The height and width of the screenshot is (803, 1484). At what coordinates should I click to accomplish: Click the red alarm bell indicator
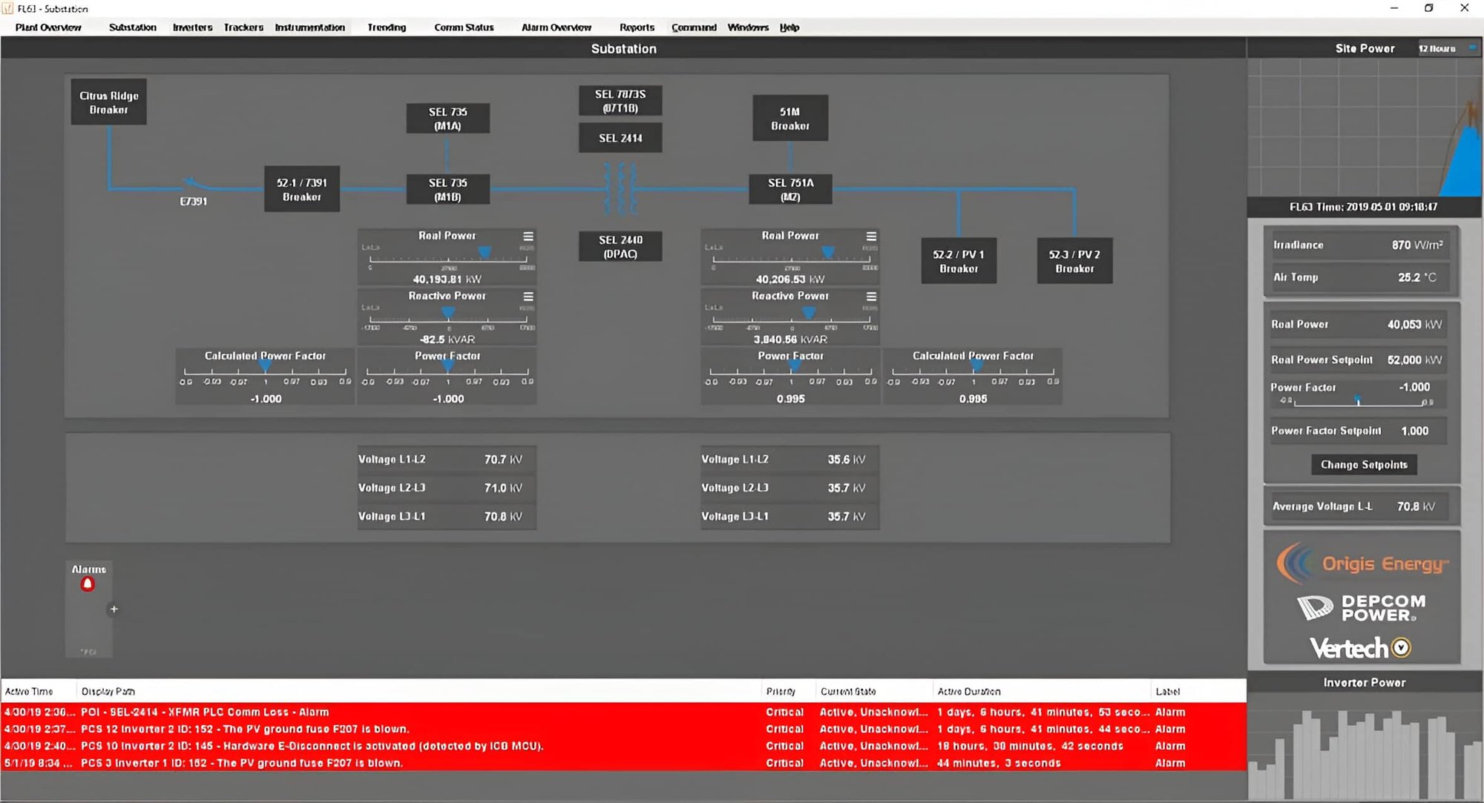[x=88, y=583]
